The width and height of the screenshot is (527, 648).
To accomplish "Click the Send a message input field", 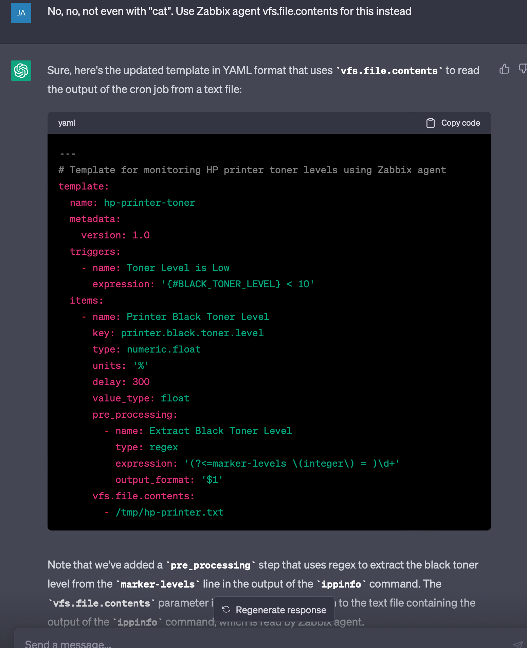I will tap(238, 642).
